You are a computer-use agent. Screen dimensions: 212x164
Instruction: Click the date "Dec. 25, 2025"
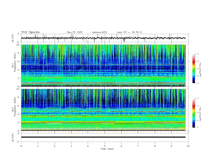pos(75,32)
